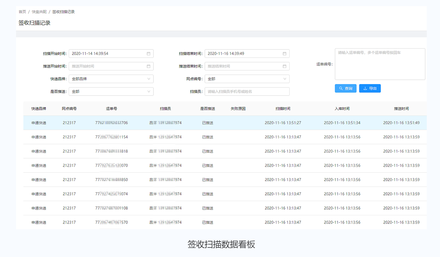Click the 快递品牌 column header
This screenshot has width=440, height=257.
tap(38, 109)
